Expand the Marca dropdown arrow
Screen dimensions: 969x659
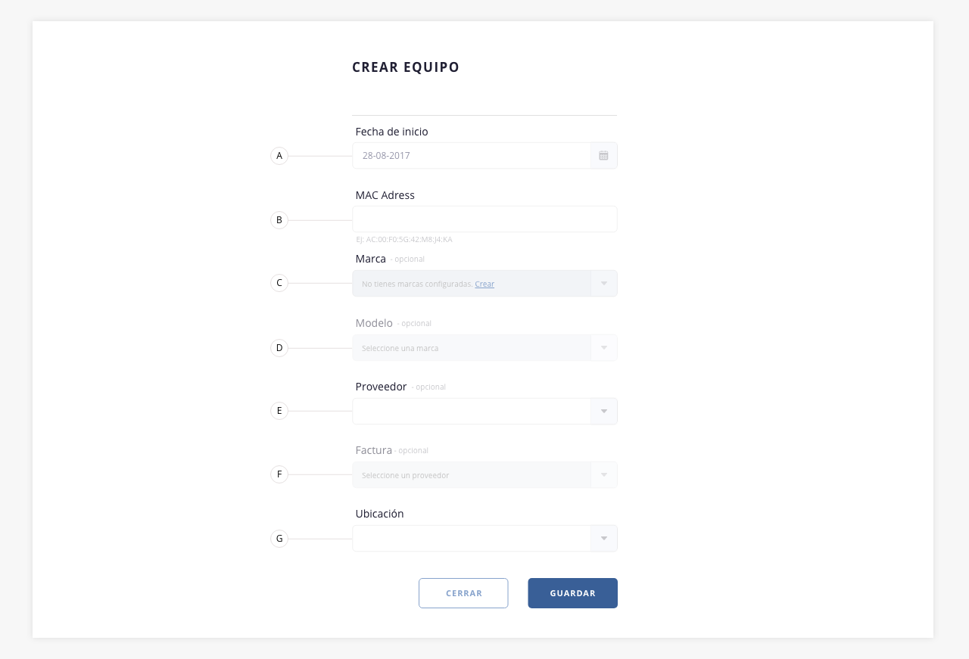click(603, 284)
